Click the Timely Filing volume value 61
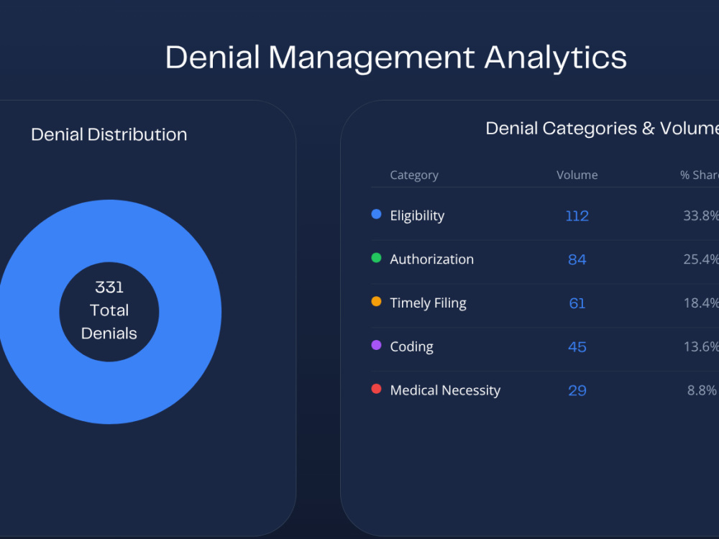The image size is (719, 539). tap(577, 303)
